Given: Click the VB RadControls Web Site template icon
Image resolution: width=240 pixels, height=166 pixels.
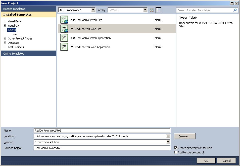Looking at the screenshot, I should 64,29.
